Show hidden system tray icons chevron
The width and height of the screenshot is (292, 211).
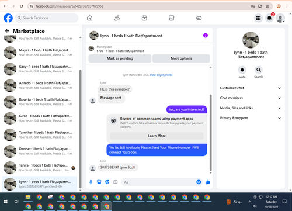point(249,202)
